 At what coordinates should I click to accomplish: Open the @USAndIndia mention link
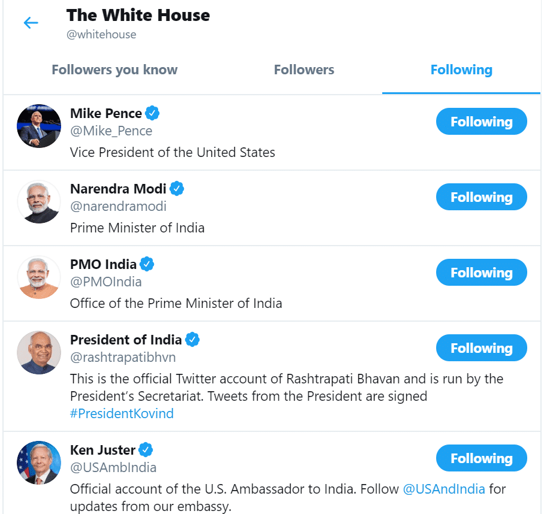coord(444,489)
